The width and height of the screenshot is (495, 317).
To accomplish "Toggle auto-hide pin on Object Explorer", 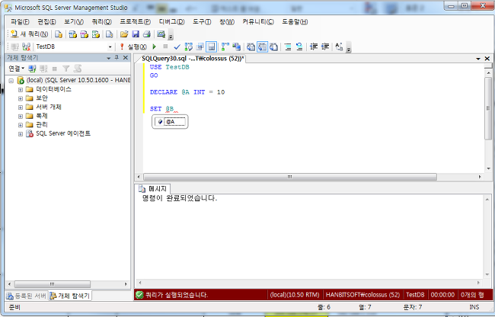I will (x=117, y=57).
